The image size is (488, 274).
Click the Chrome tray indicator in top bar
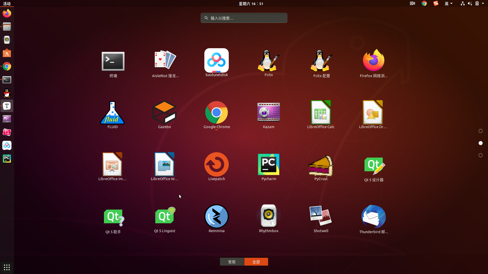tap(424, 3)
